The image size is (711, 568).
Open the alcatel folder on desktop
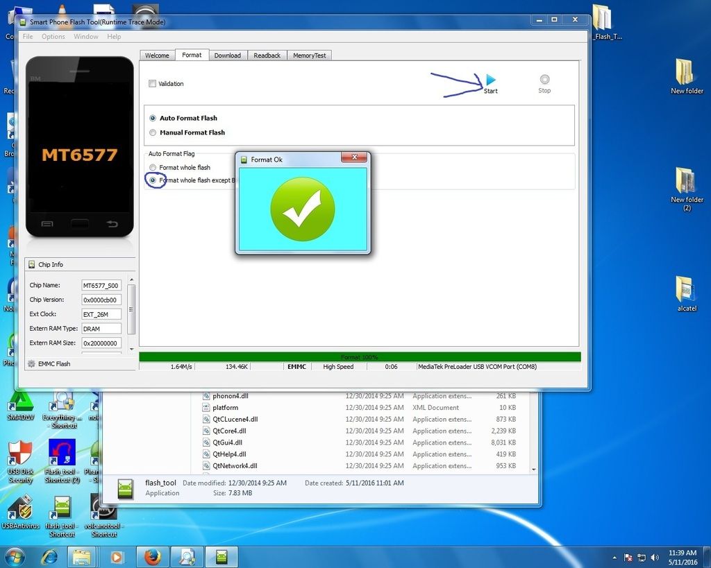coord(686,290)
